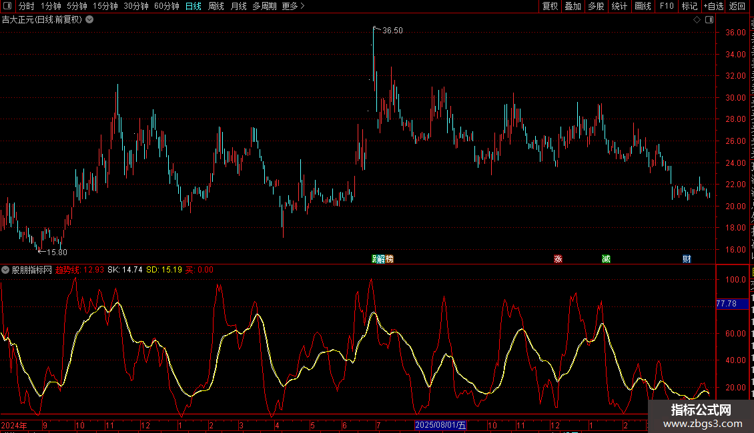This screenshot has height=433, width=754.
Task: Open the 股朋指标网 indicator dropdown circle
Action: (x=5, y=270)
